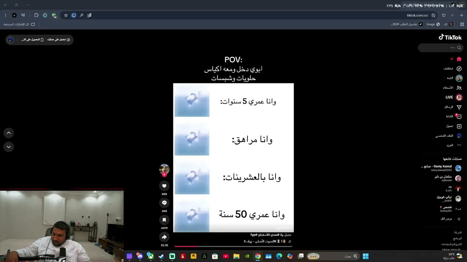Click the zoom magnifier icon in address bar
This screenshot has width=467, height=262.
(81, 15)
